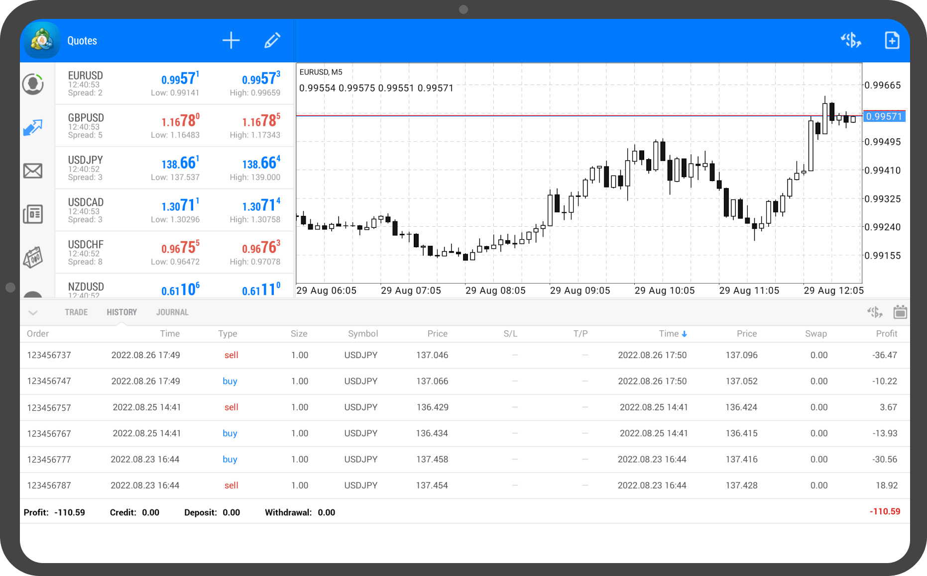Switch to the TRADE tab
Viewport: 927px width, 576px height.
click(x=76, y=312)
